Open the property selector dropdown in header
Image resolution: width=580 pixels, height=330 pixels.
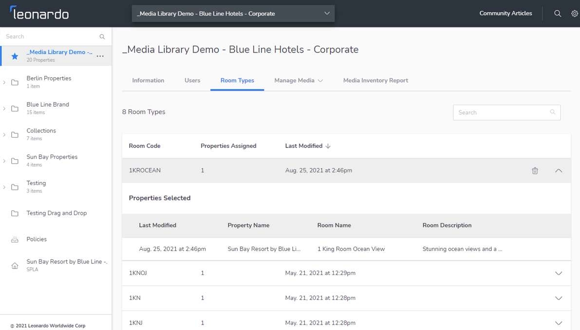[x=233, y=14]
